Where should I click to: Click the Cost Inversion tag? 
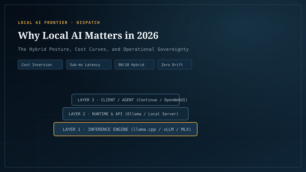click(40, 64)
